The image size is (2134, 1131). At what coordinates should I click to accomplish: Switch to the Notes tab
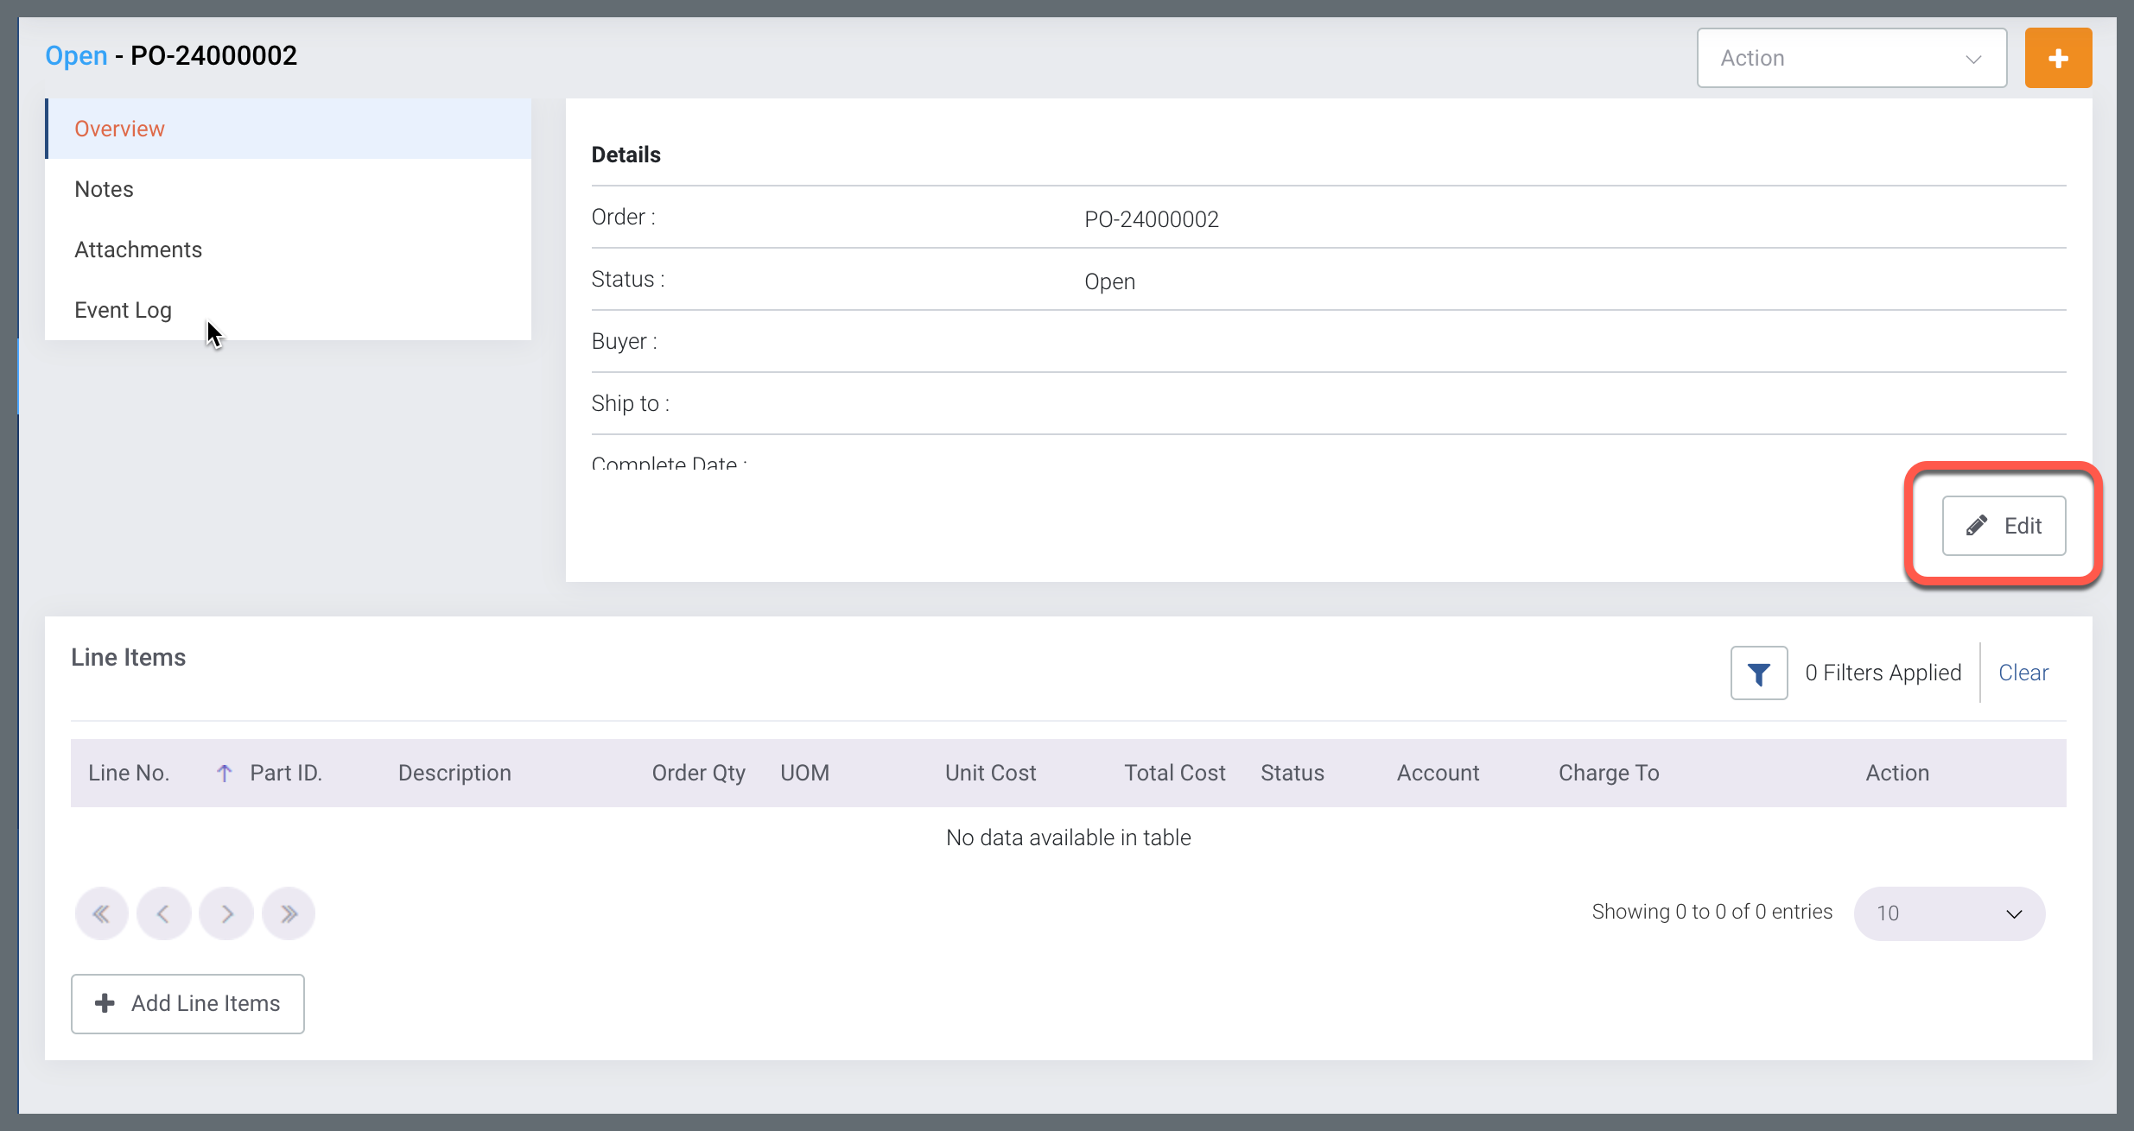coord(104,189)
